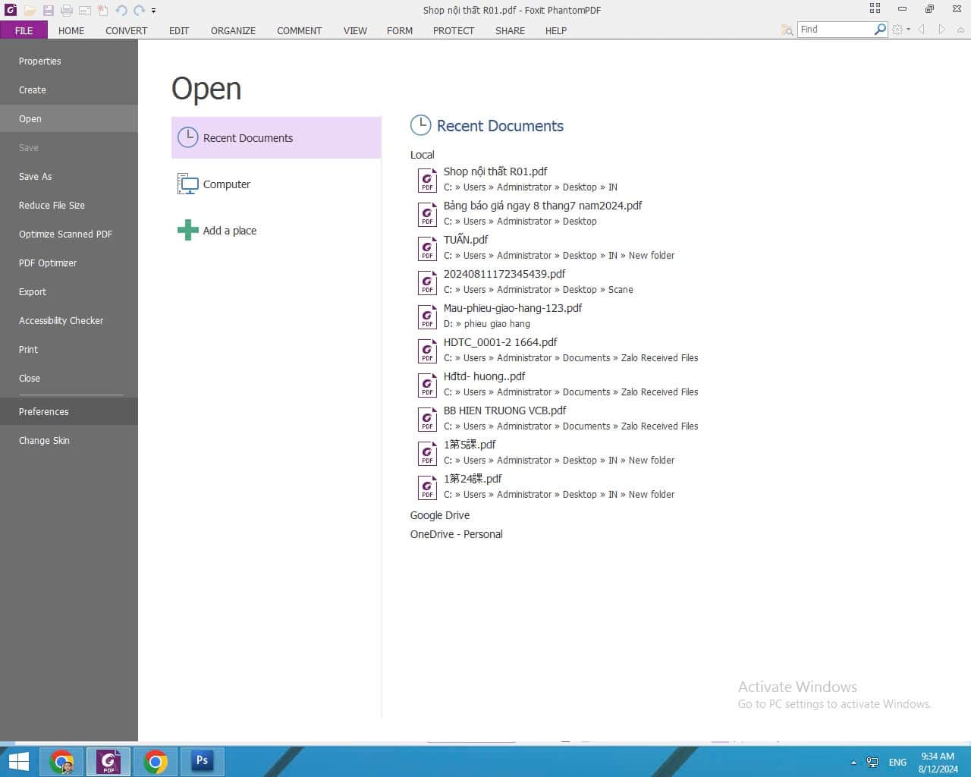Click the network icon in the system tray
The image size is (971, 777).
pyautogui.click(x=872, y=763)
